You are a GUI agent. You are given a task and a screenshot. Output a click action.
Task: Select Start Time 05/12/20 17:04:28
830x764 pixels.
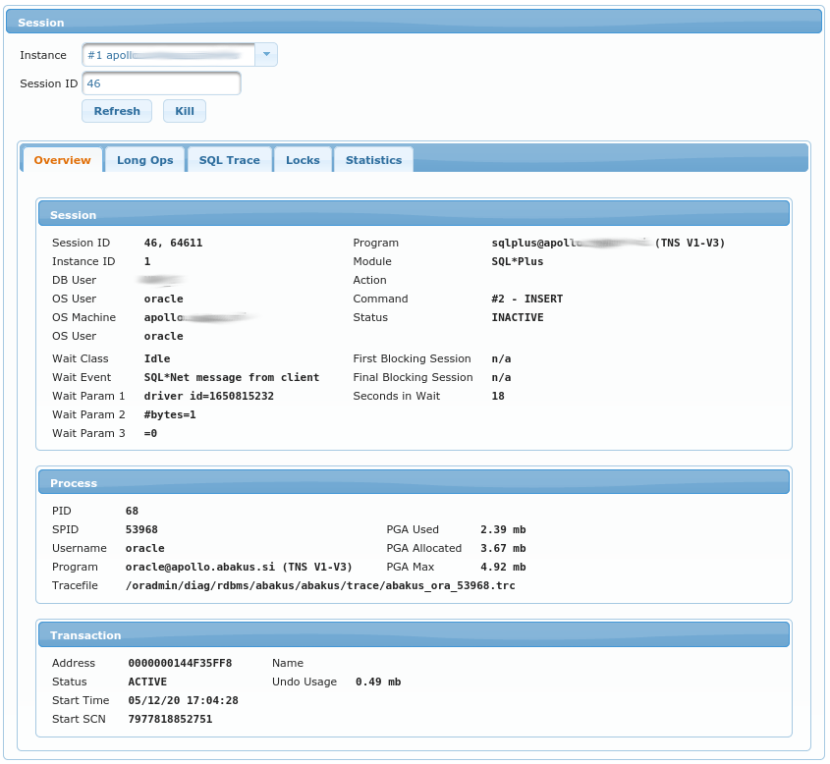pos(183,700)
